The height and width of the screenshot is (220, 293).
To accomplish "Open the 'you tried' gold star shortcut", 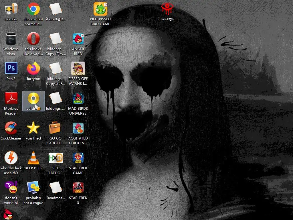I will (33, 128).
